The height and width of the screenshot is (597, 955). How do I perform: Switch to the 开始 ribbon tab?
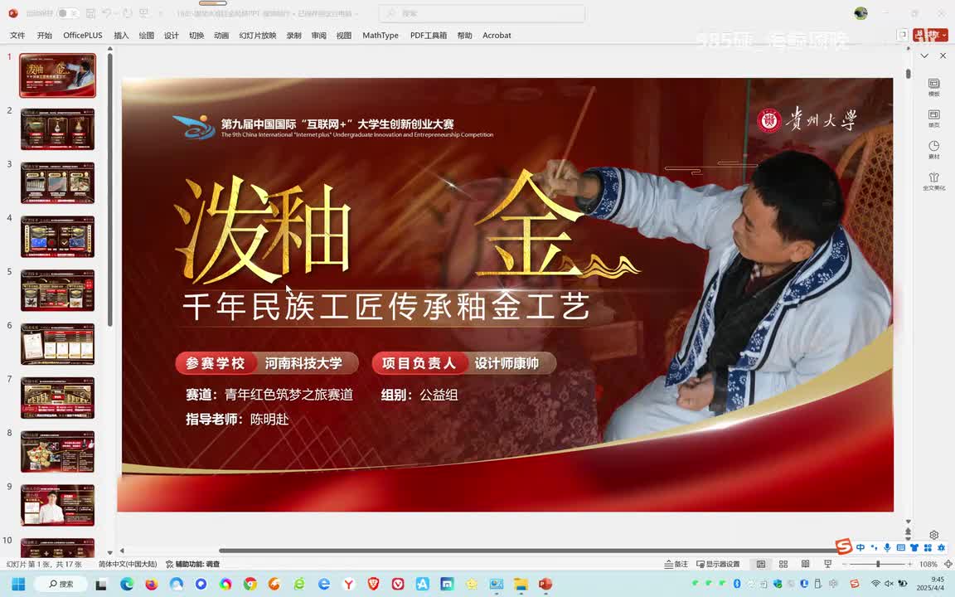pyautogui.click(x=45, y=36)
